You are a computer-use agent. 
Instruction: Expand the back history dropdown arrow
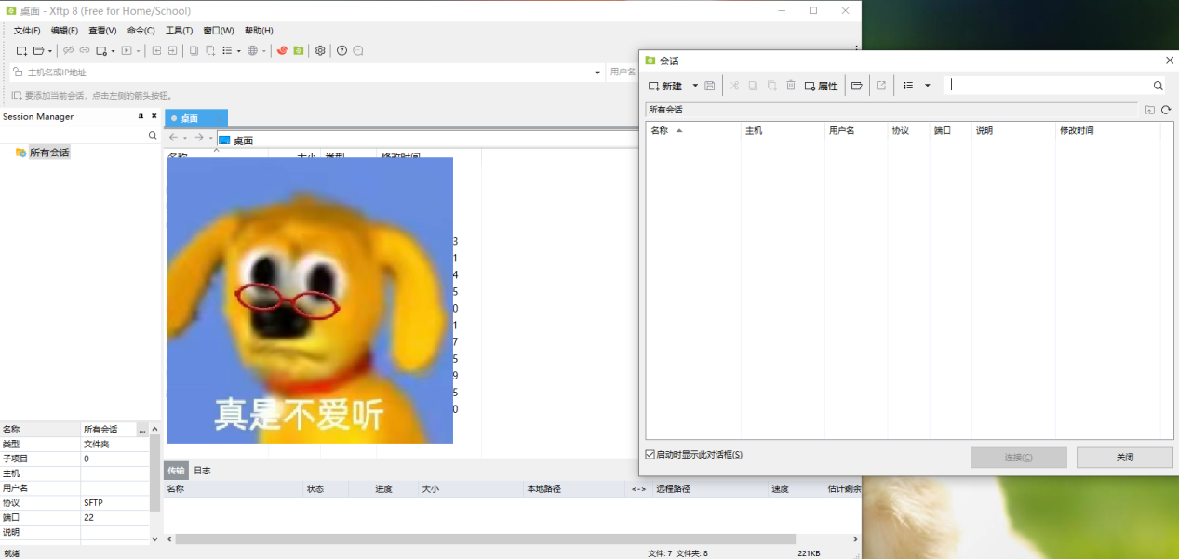(x=185, y=139)
